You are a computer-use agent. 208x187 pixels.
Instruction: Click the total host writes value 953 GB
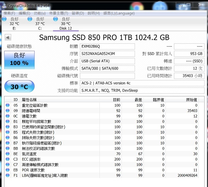point(189,54)
